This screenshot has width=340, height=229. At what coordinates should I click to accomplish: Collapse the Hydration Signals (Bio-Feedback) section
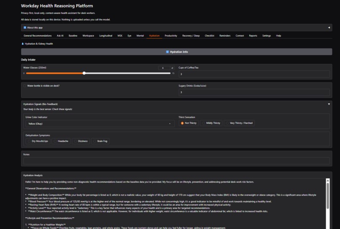(329, 104)
